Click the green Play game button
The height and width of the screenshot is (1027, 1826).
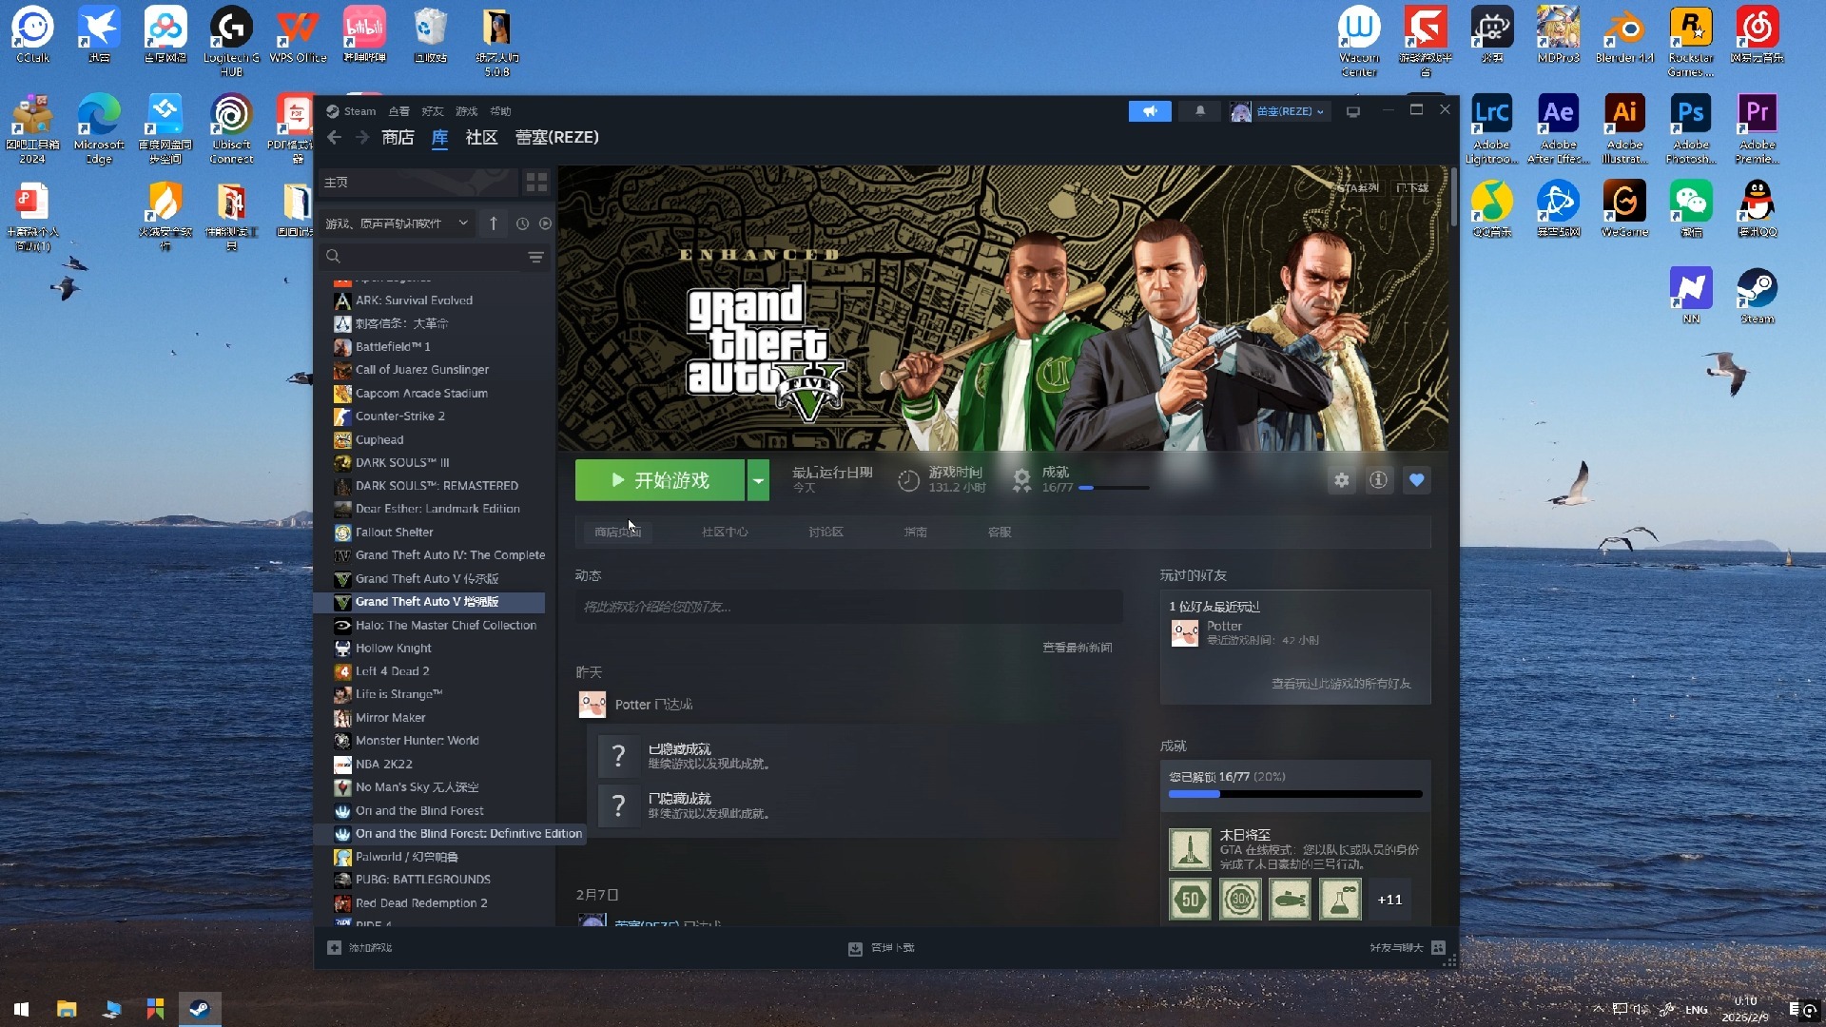coord(660,480)
